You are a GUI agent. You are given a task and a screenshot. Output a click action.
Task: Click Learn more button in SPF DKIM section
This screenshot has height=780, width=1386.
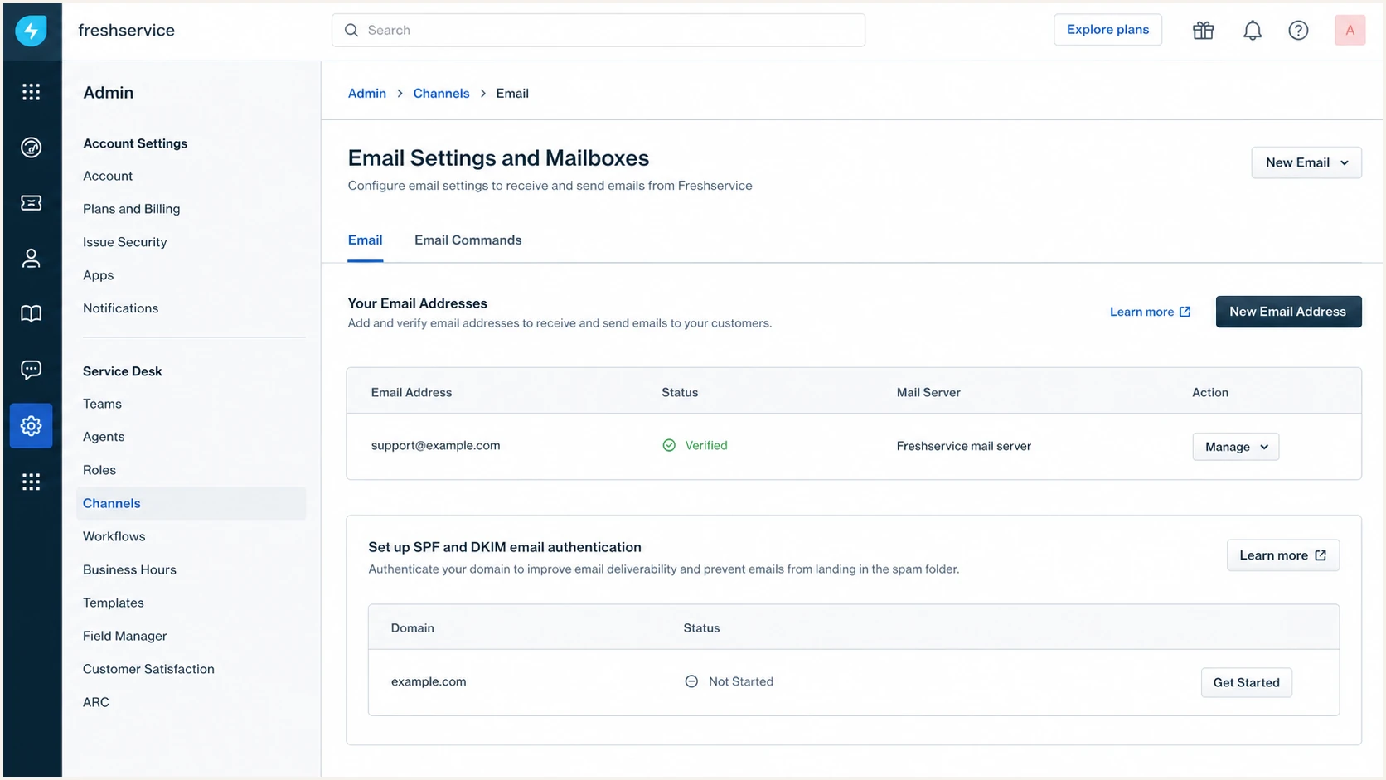pos(1282,555)
